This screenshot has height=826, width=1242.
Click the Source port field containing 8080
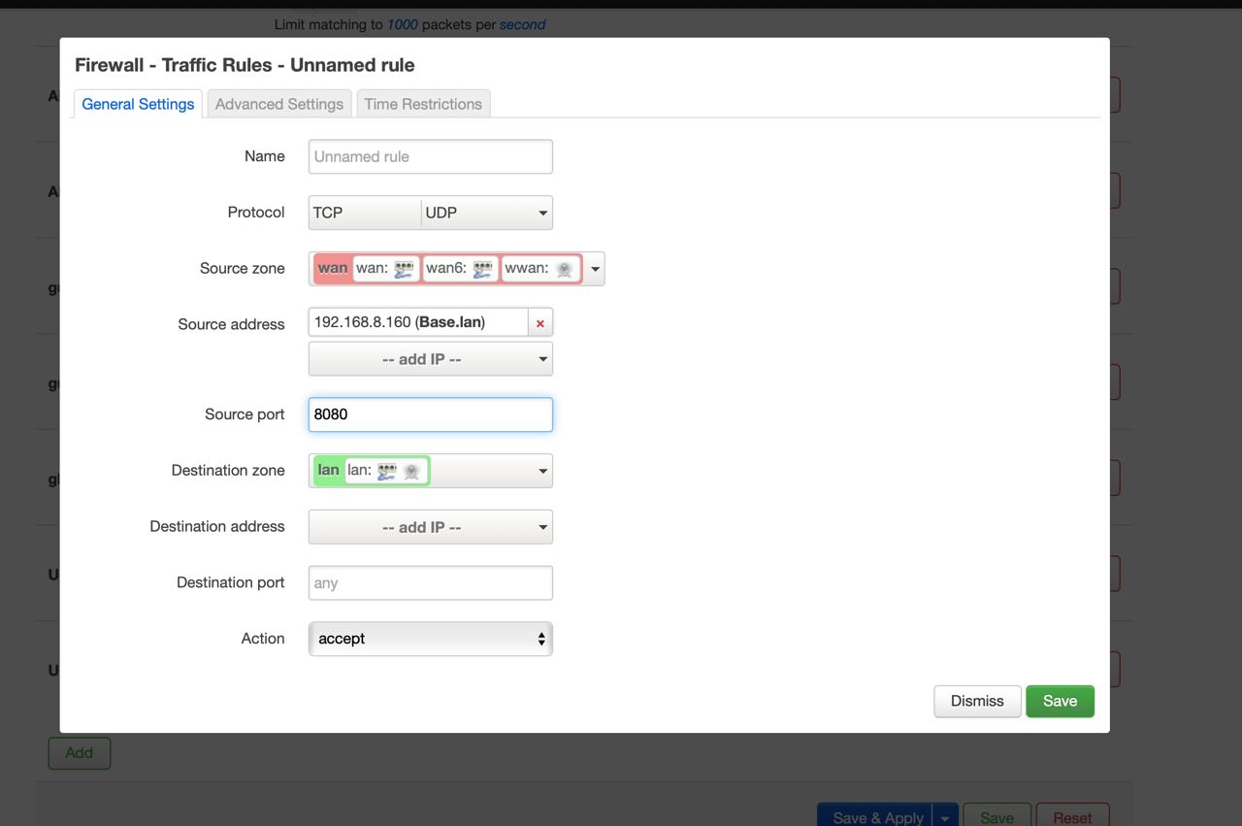(431, 414)
